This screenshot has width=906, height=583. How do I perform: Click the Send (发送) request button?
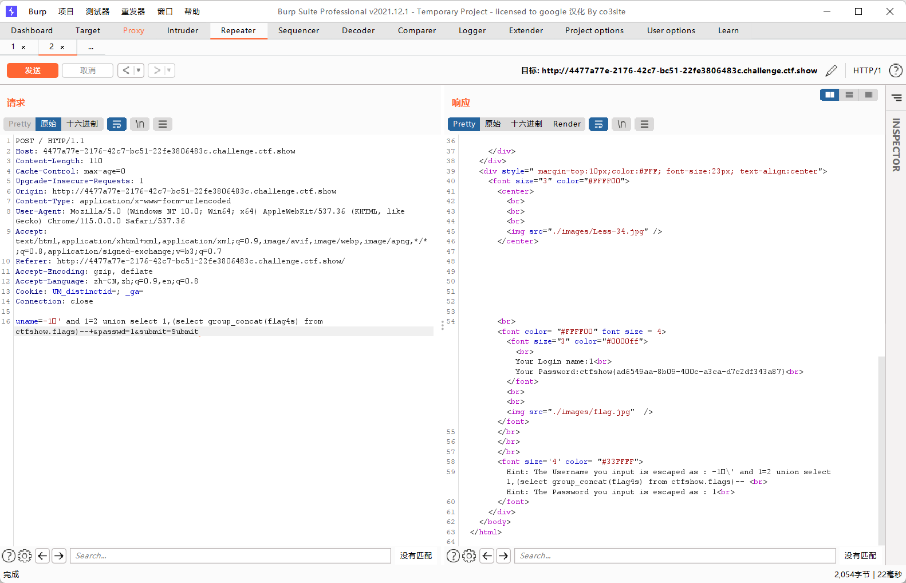tap(33, 70)
